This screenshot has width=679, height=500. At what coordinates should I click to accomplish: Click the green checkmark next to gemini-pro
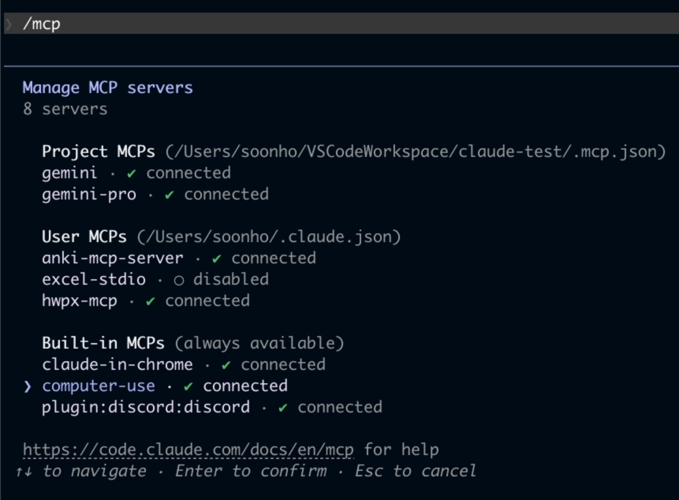(169, 195)
